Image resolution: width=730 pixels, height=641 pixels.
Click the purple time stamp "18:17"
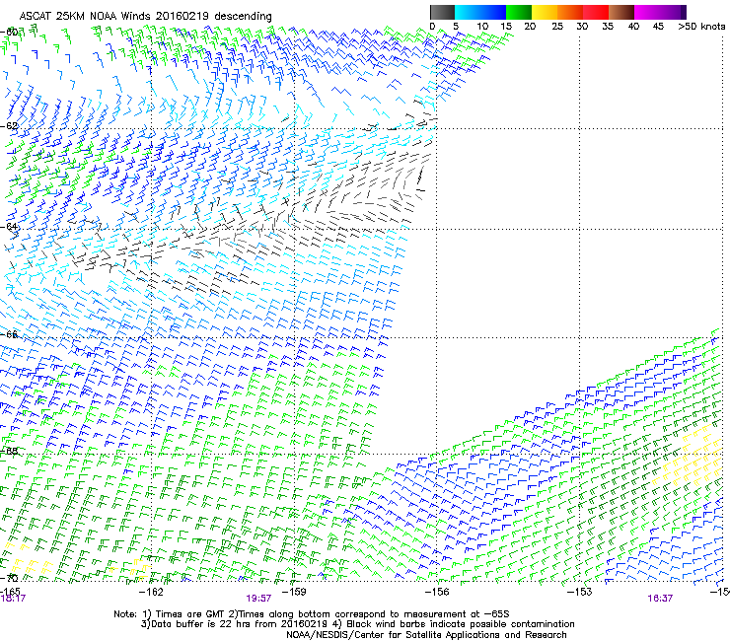[x=13, y=599]
